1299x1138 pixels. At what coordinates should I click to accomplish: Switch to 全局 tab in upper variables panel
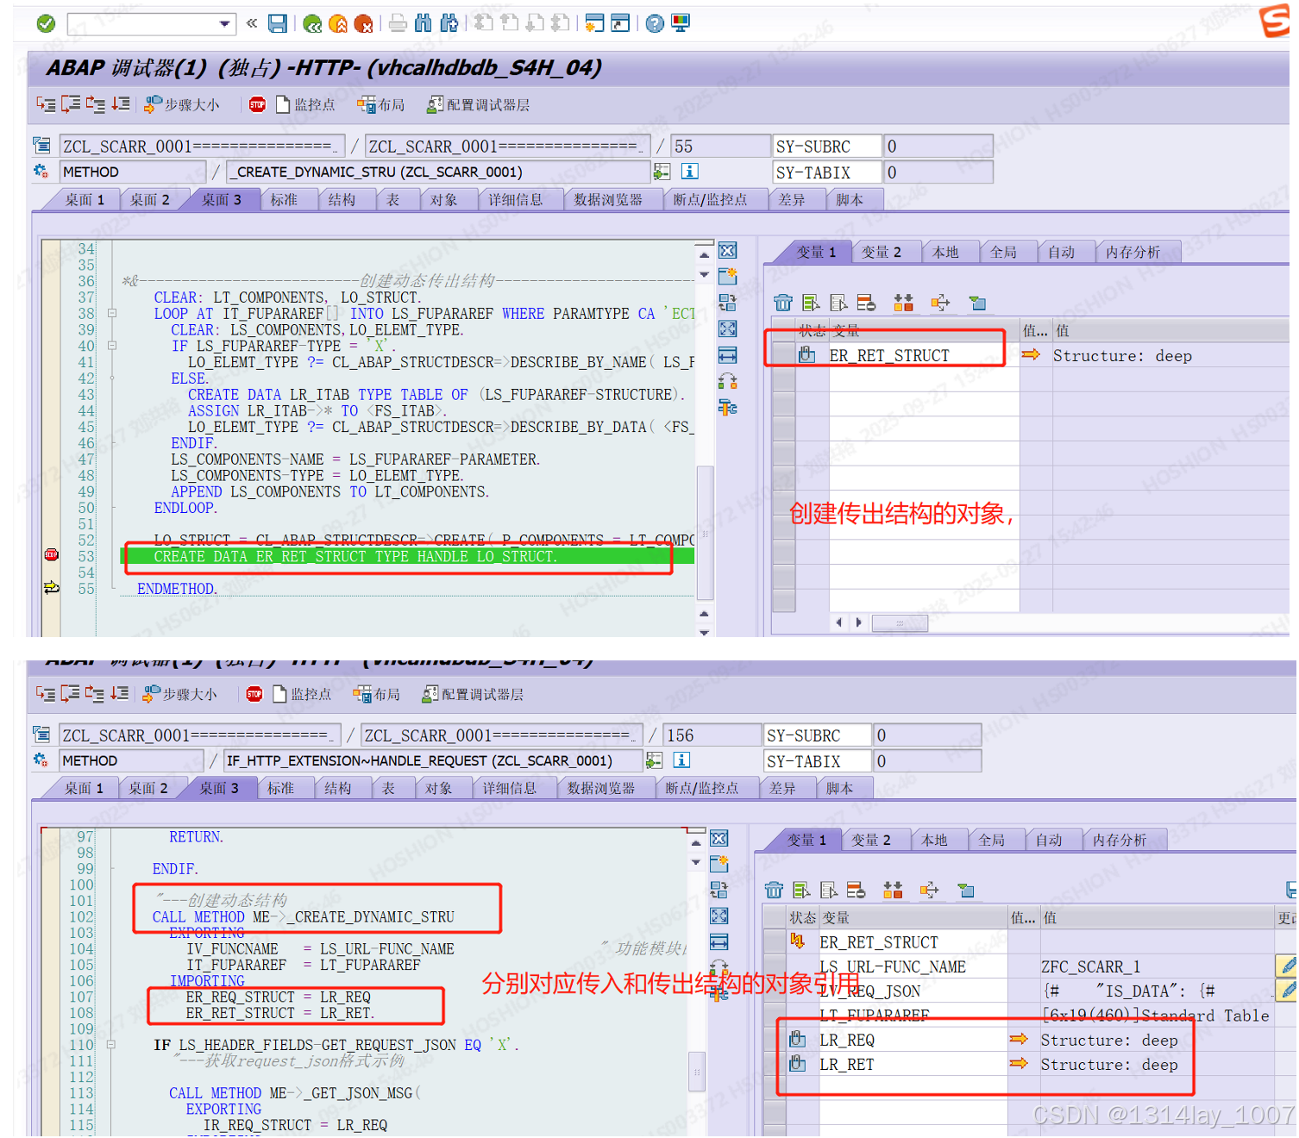pos(1003,252)
